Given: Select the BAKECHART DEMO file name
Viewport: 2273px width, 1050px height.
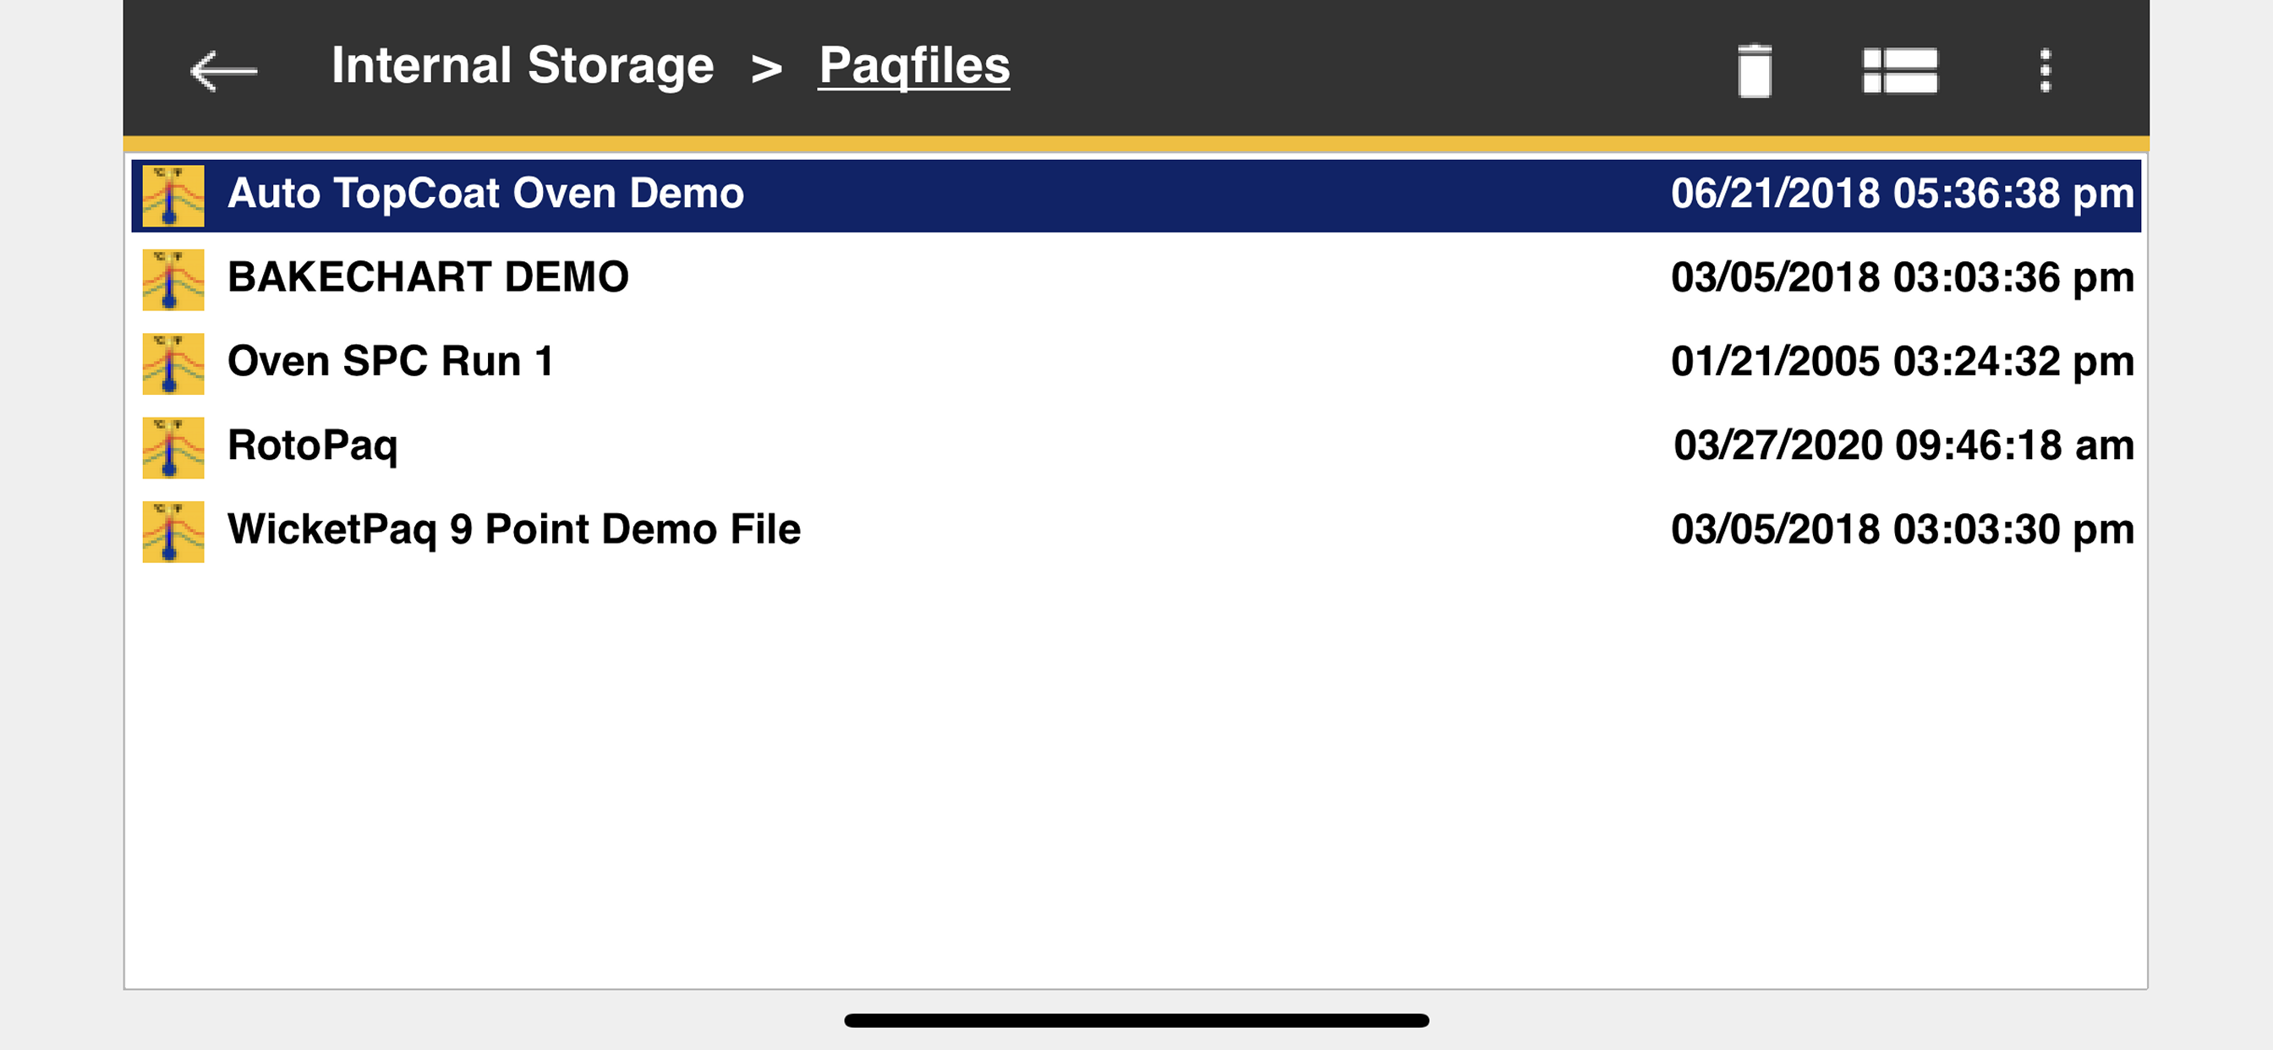Looking at the screenshot, I should point(428,277).
